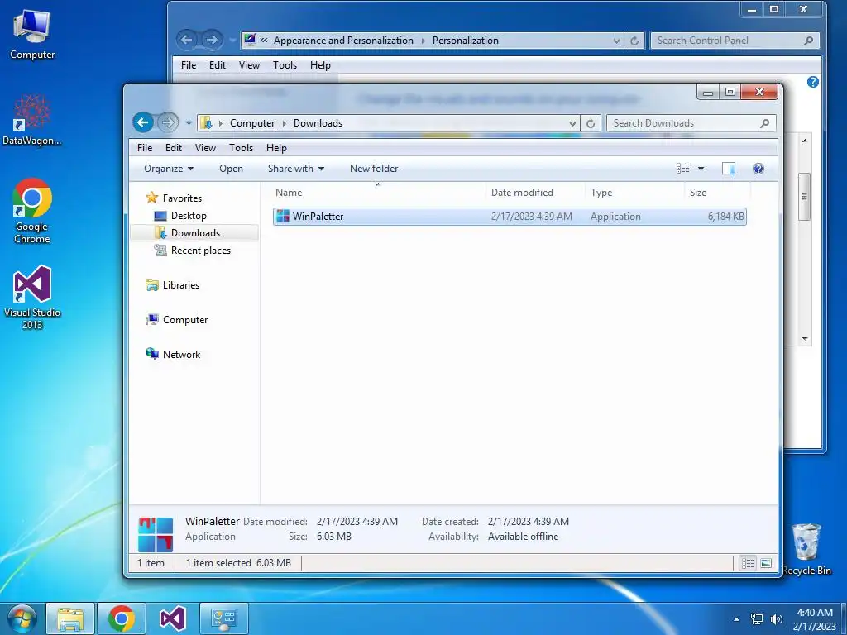The height and width of the screenshot is (635, 847).
Task: Select Desktop in Favorites
Action: tap(189, 216)
